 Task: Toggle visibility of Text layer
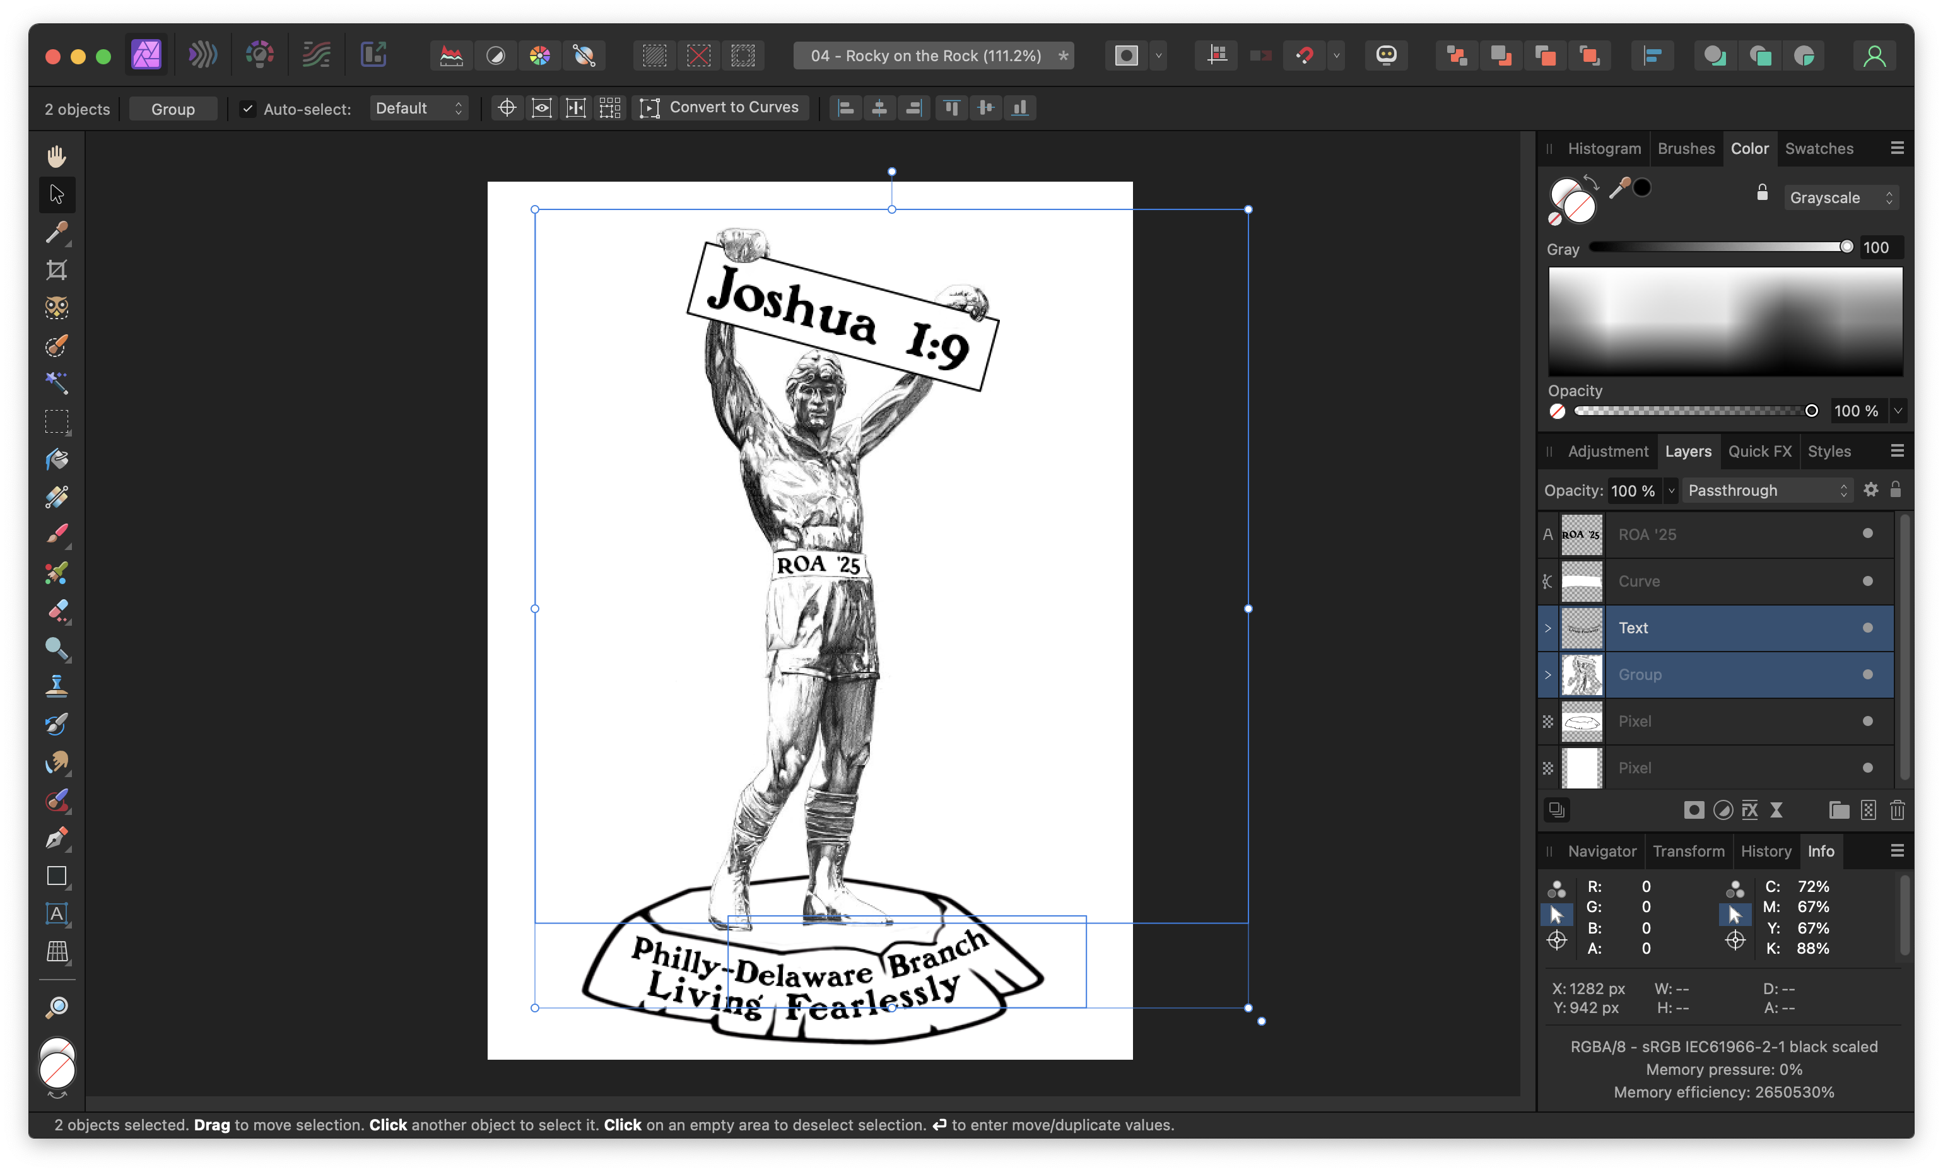1867,627
